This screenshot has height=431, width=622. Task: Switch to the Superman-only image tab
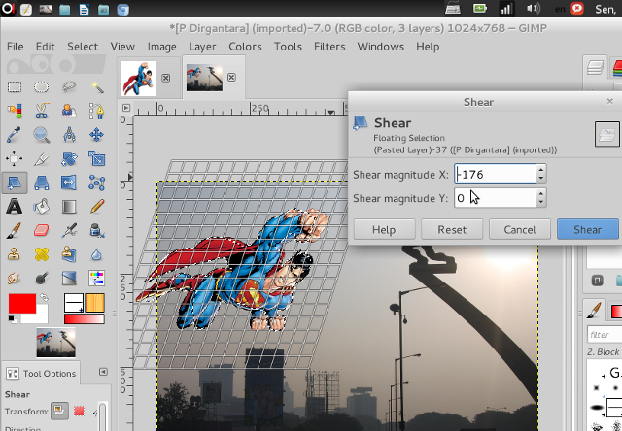[x=138, y=78]
